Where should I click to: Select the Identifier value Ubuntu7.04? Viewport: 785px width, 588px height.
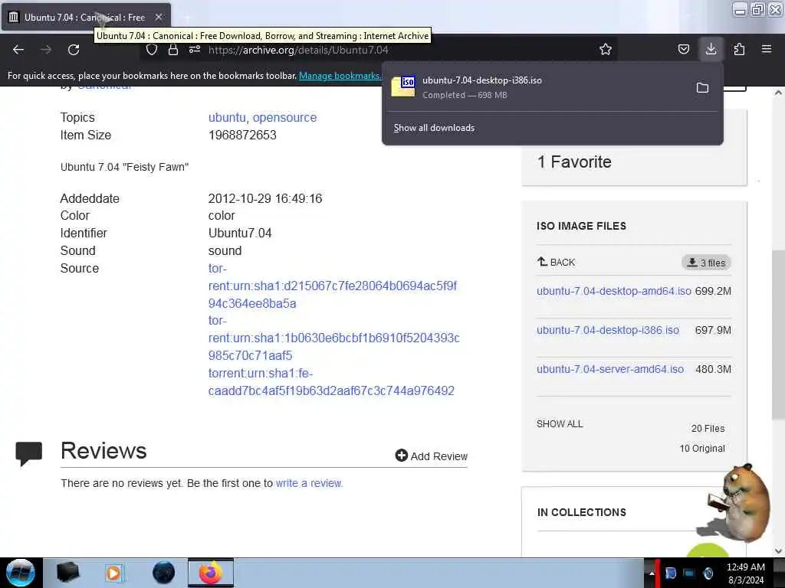[x=240, y=233]
